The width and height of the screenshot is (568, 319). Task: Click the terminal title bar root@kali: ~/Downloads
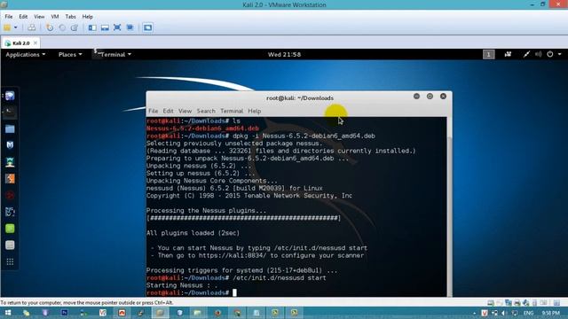point(300,98)
